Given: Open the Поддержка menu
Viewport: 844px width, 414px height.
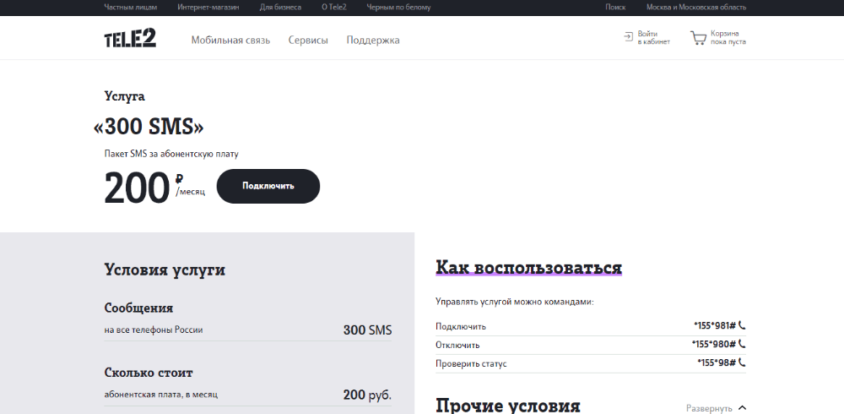Looking at the screenshot, I should [373, 41].
